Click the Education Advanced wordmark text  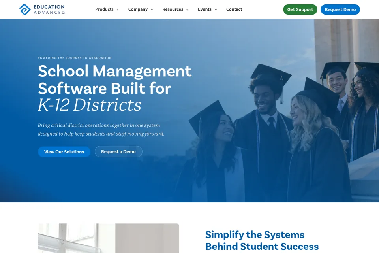(x=49, y=9)
